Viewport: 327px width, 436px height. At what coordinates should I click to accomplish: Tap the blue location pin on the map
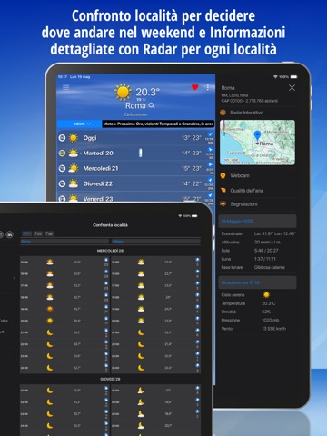[257, 135]
